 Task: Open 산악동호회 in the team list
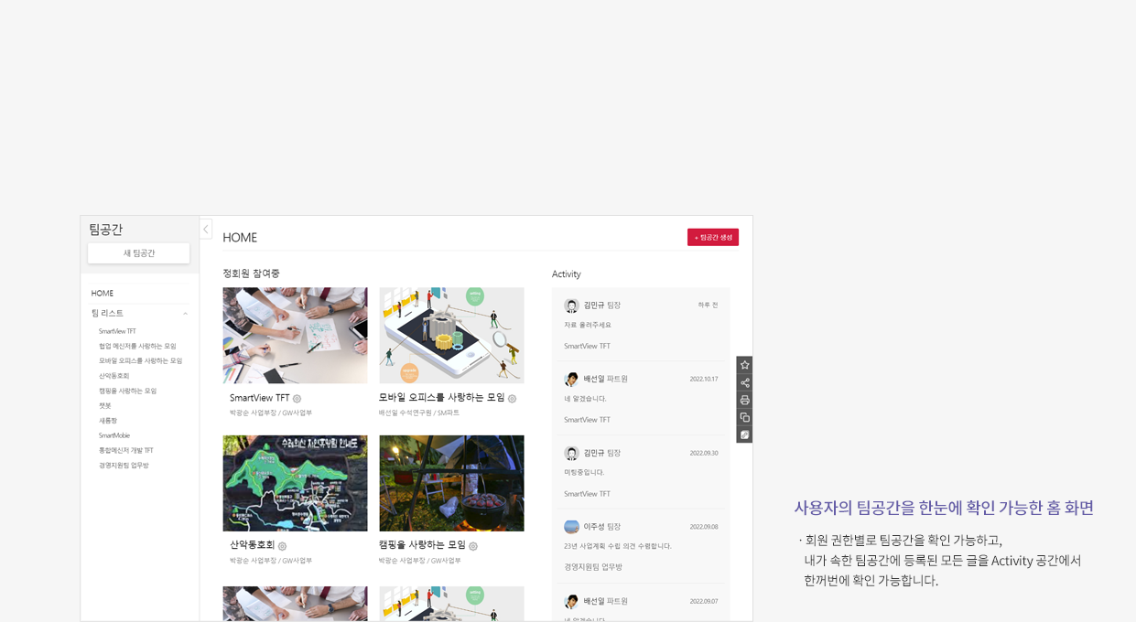(x=114, y=376)
